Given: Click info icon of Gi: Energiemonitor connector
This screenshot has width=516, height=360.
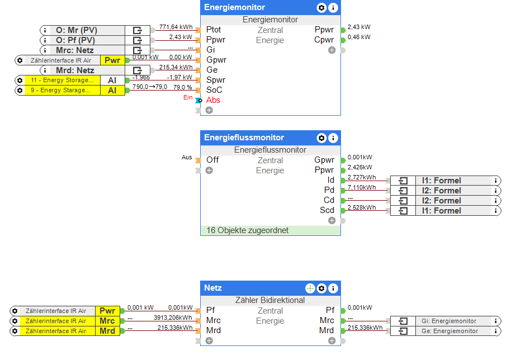Looking at the screenshot, I should 495,321.
